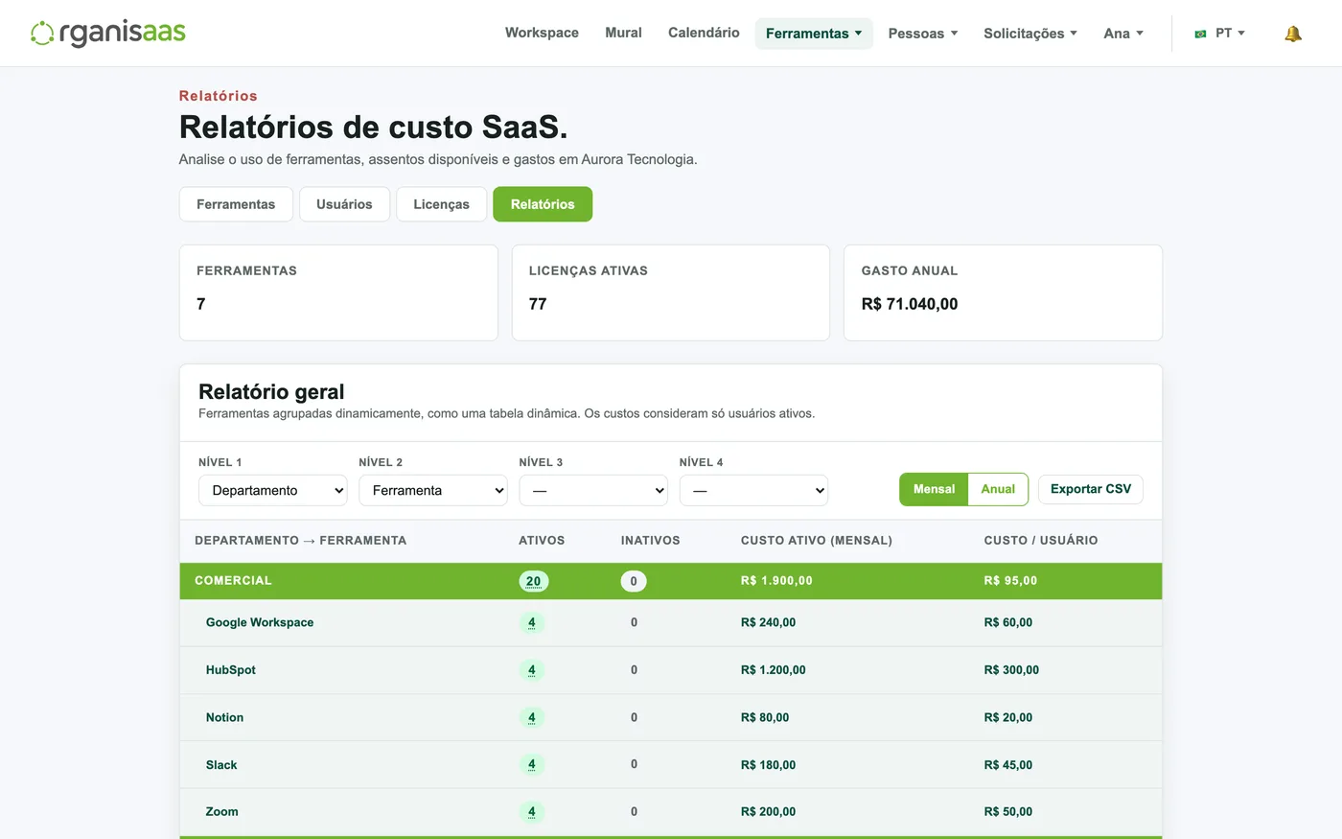Expand the Pessoas navigation menu
1342x839 pixels.
(923, 34)
